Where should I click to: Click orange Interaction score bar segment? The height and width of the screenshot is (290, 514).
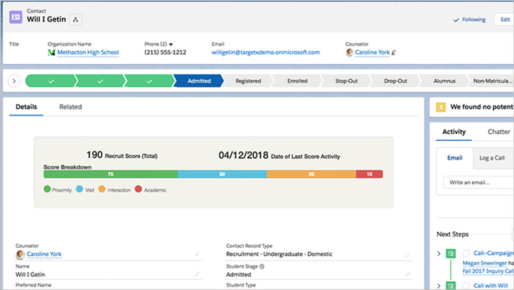[312, 174]
